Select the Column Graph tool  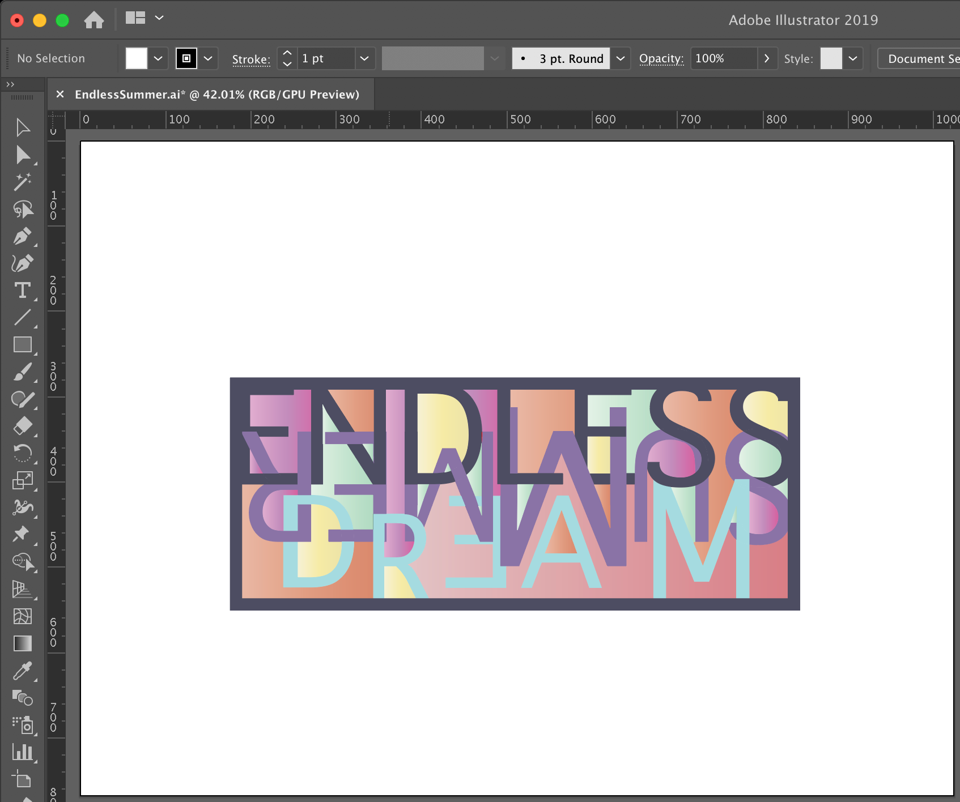click(23, 752)
